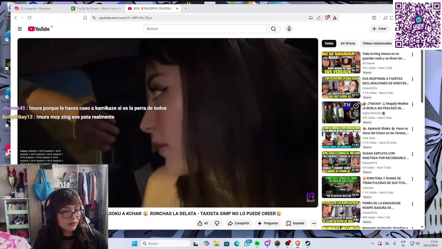Open a new browser tab
Viewport: 442px width, 249px height.
tap(185, 8)
